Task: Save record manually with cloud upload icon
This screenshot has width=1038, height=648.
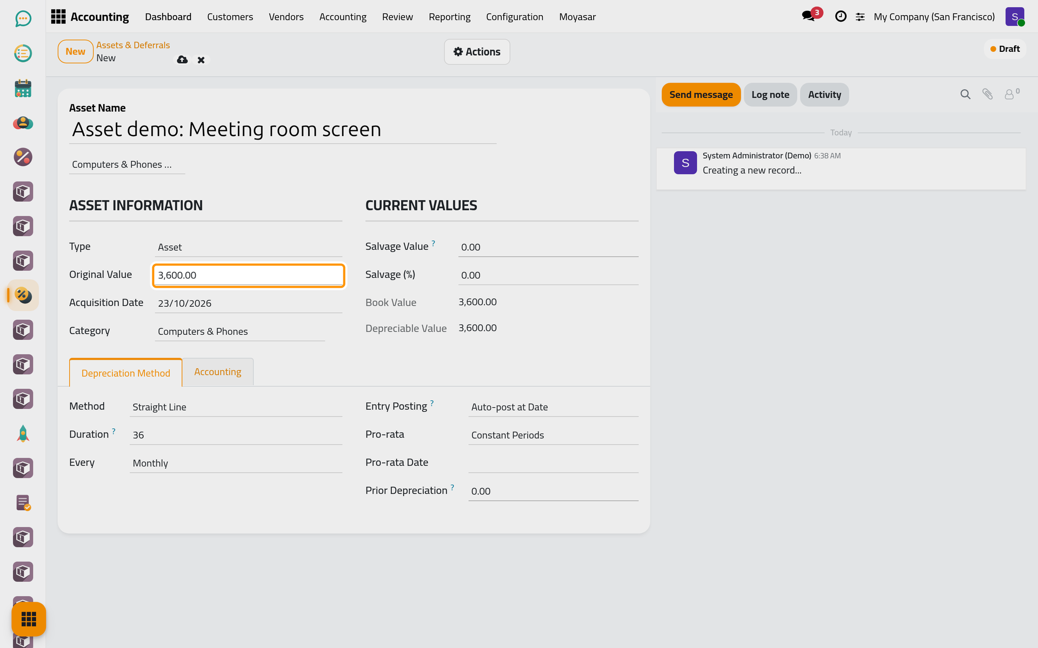Action: (182, 60)
